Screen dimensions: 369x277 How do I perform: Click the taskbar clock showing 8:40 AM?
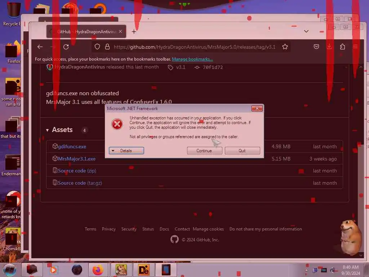351,270
